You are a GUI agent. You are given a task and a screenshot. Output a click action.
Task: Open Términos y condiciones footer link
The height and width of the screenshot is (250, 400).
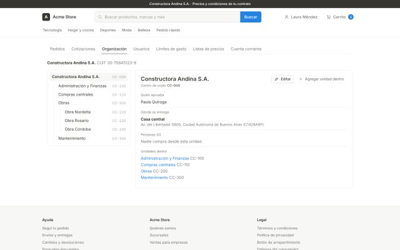click(x=277, y=228)
